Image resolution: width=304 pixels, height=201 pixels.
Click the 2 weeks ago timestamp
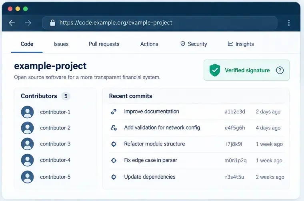[270, 177]
